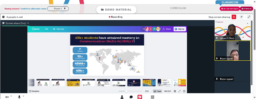This screenshot has width=256, height=99.
Task: Click the Canva Share button
Action: (x=167, y=29)
